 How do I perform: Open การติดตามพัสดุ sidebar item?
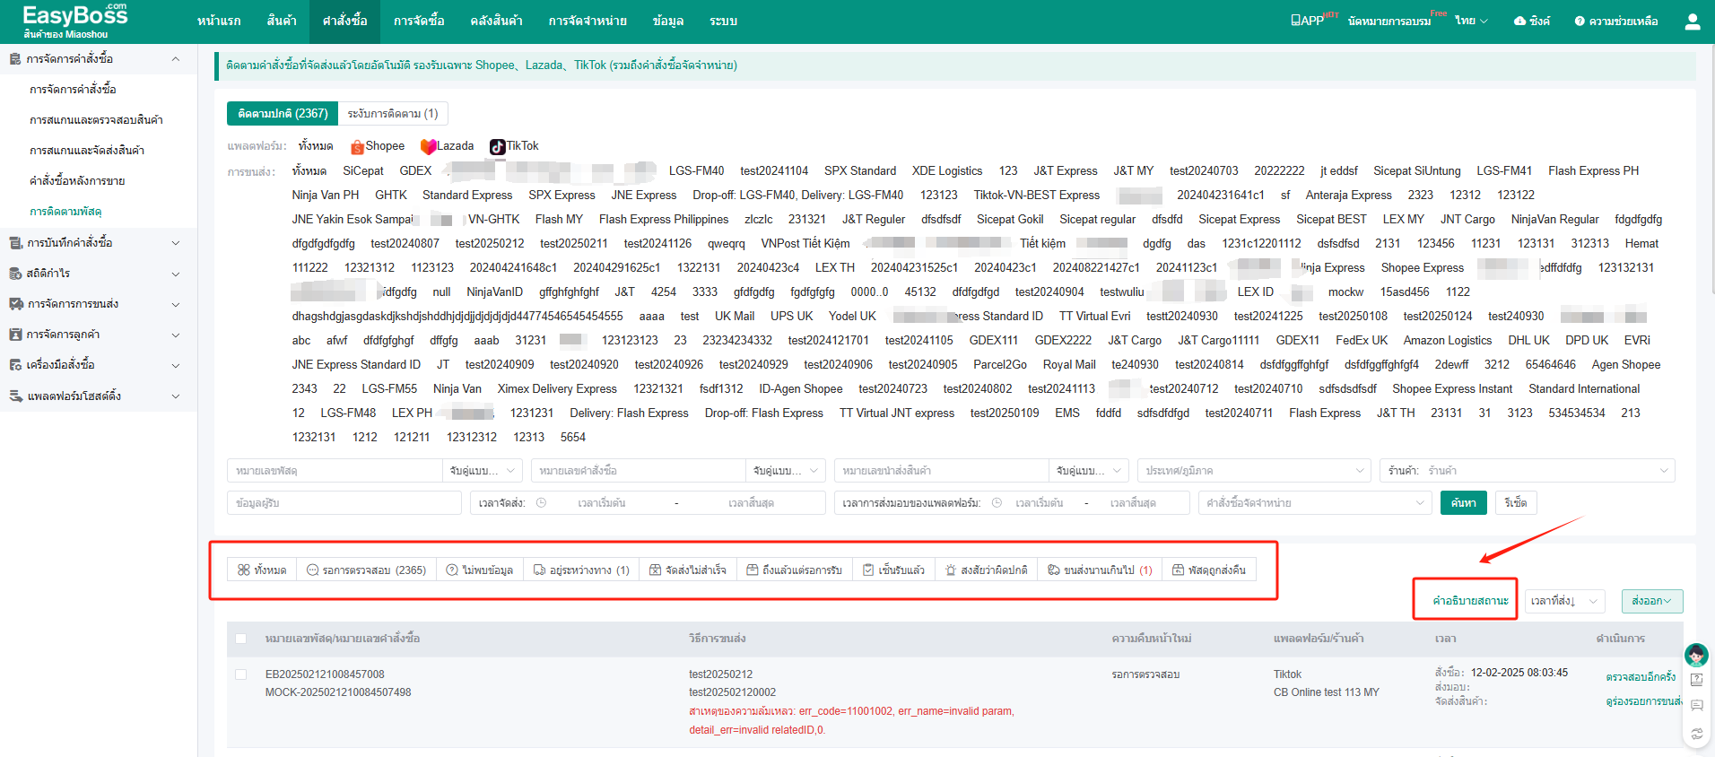(65, 212)
